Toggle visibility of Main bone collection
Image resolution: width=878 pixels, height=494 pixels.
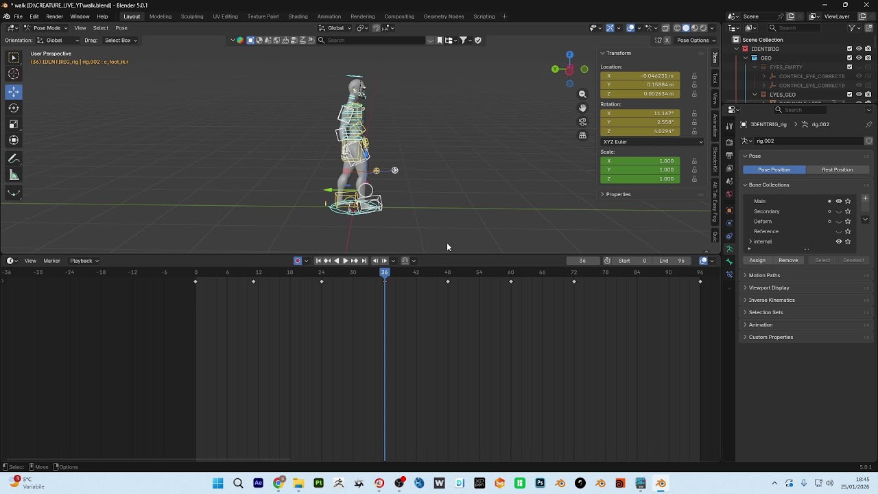pyautogui.click(x=838, y=201)
